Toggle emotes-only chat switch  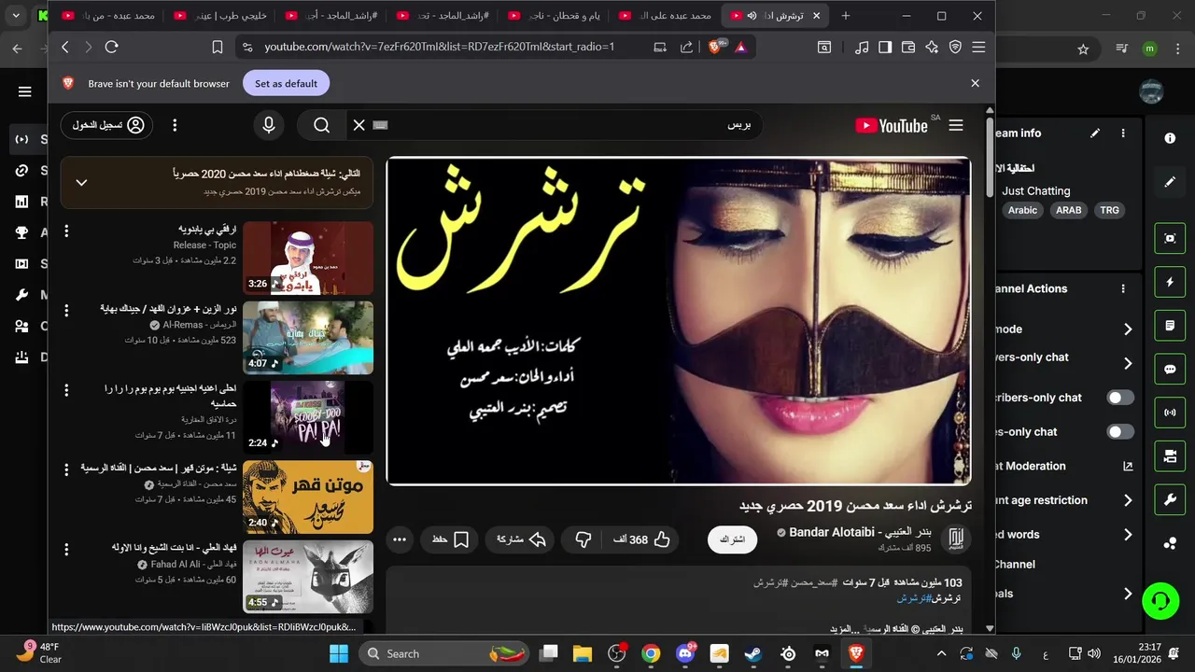pyautogui.click(x=1120, y=432)
